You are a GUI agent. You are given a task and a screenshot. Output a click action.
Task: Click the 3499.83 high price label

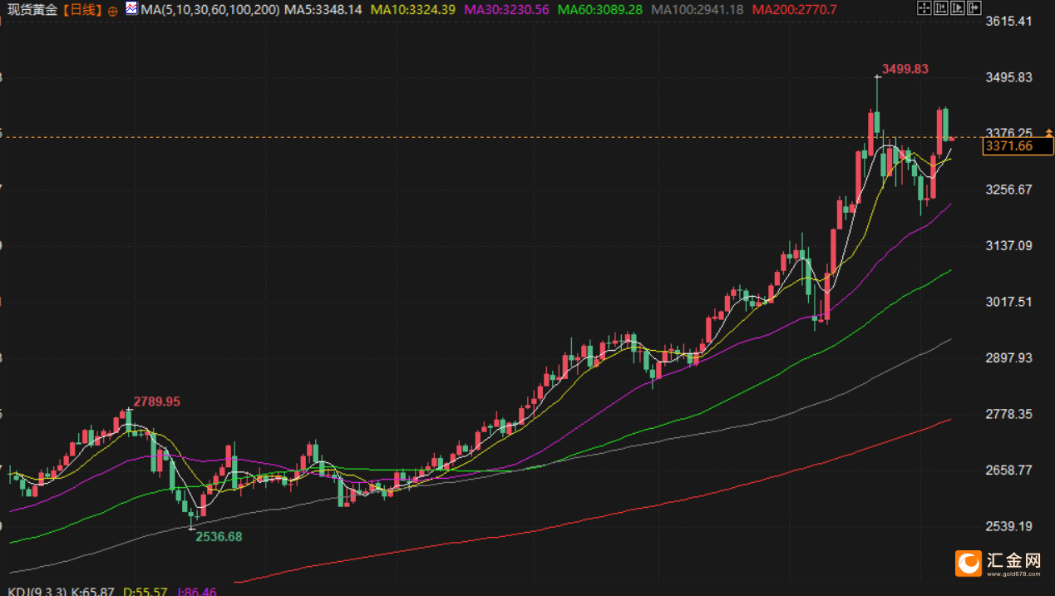click(905, 69)
